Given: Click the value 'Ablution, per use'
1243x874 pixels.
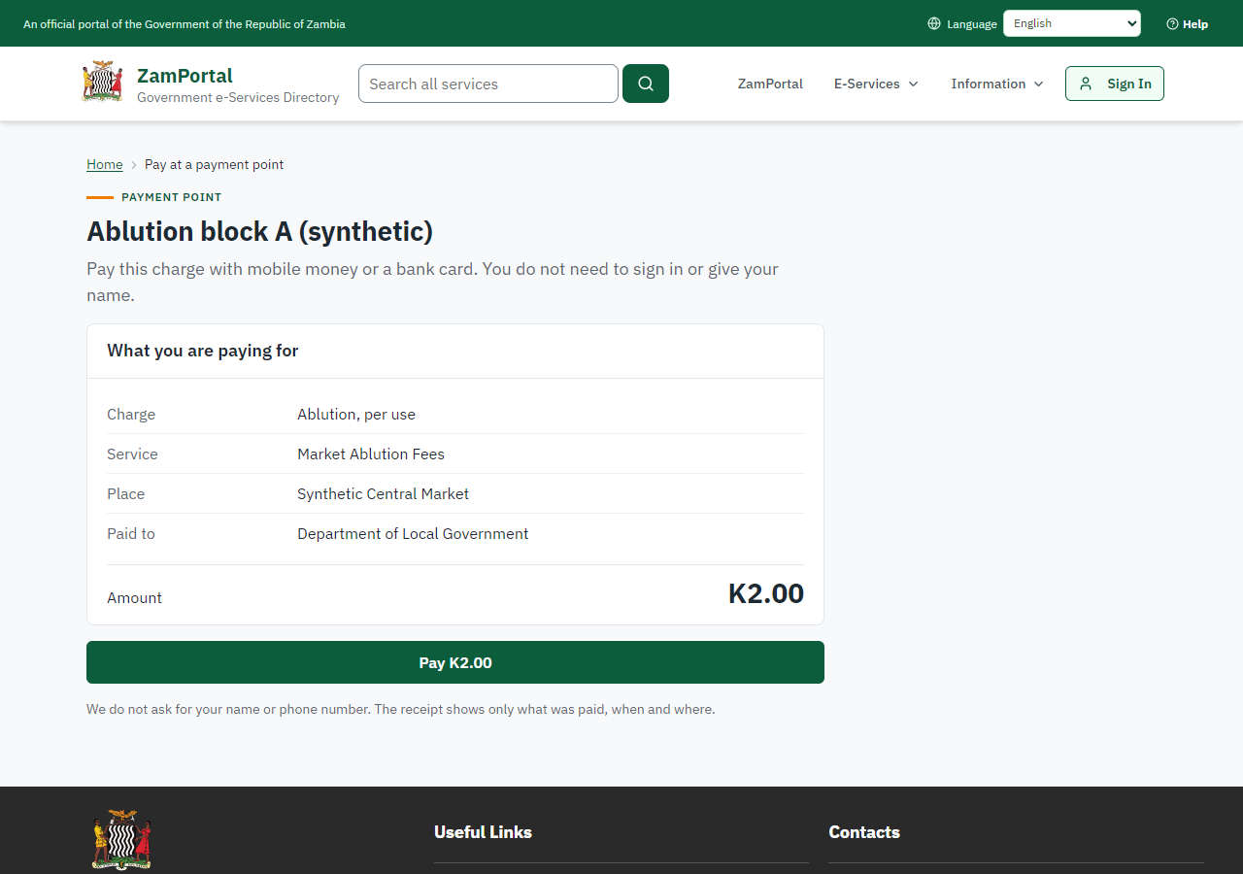Looking at the screenshot, I should click(356, 414).
